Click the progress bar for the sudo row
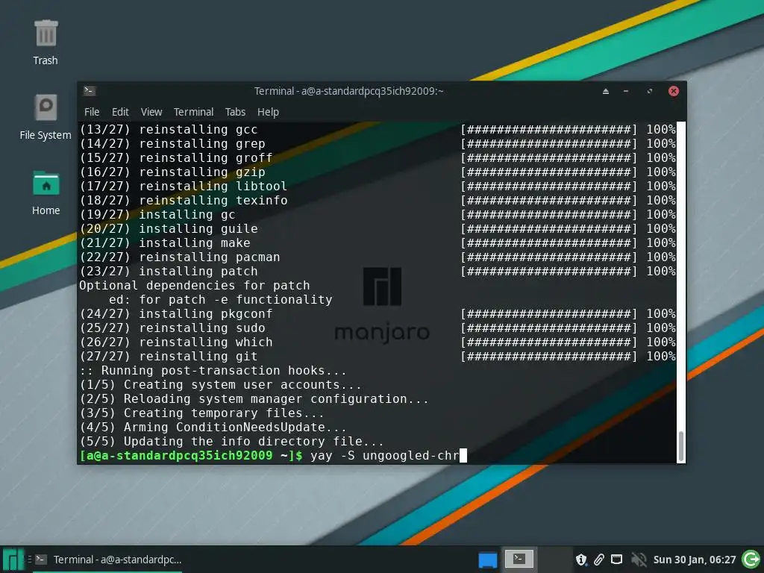 (548, 328)
